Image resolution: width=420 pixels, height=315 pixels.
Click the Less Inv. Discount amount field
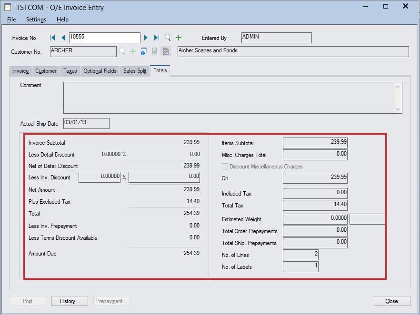click(164, 177)
